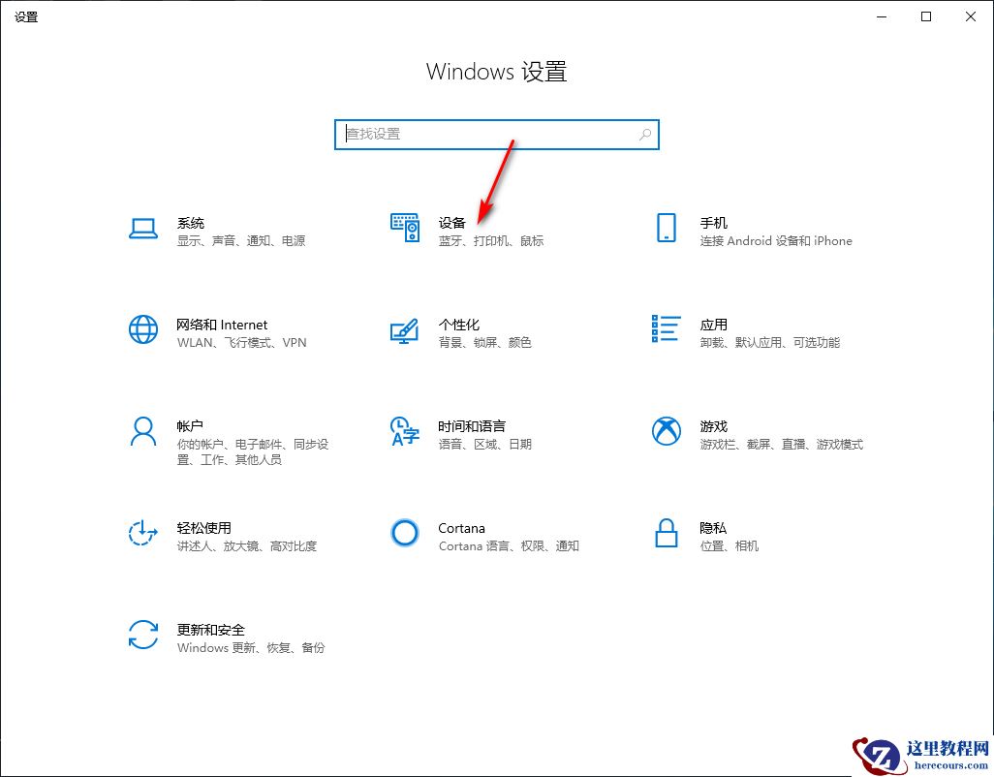994x777 pixels.
Task: Click the 隐私 (Privacy) lock icon
Action: [666, 534]
